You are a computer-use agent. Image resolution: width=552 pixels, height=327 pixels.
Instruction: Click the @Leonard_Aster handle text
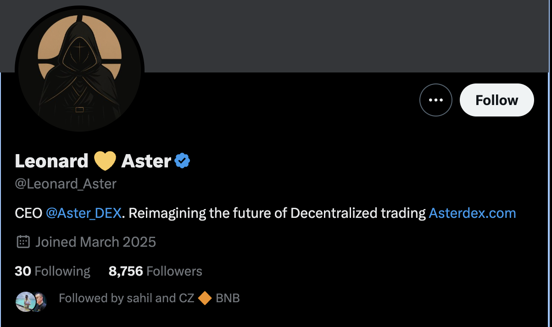tap(65, 183)
